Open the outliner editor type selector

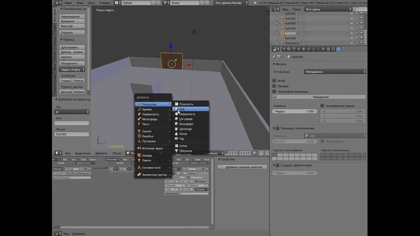tap(276, 9)
